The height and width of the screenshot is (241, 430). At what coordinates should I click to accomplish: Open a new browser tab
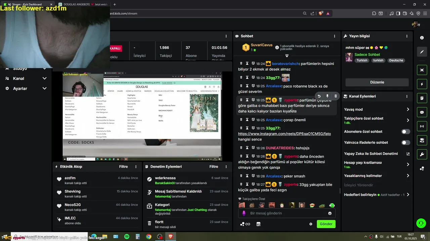coord(115,4)
